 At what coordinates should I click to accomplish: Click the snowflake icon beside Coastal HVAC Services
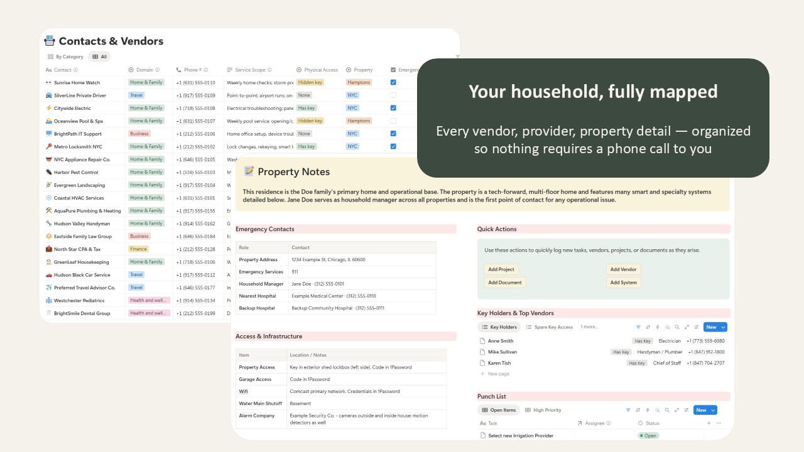coord(49,198)
